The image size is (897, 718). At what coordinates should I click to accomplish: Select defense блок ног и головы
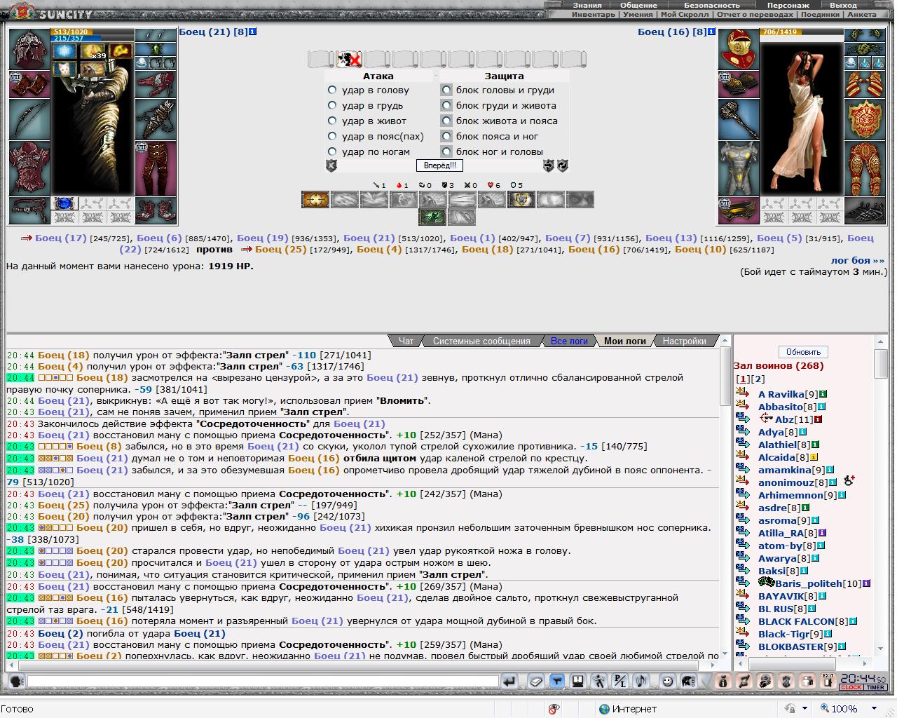coord(446,151)
